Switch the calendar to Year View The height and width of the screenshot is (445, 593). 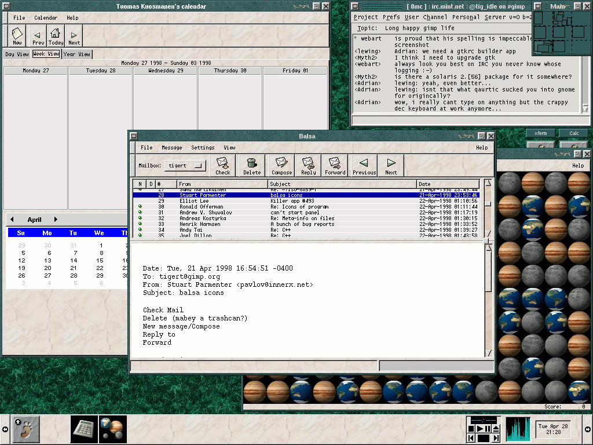tap(77, 54)
